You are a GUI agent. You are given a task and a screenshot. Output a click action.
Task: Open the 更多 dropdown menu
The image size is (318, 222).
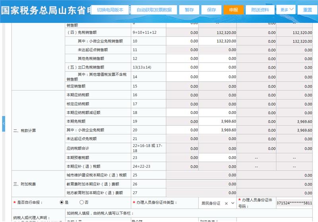pyautogui.click(x=286, y=10)
